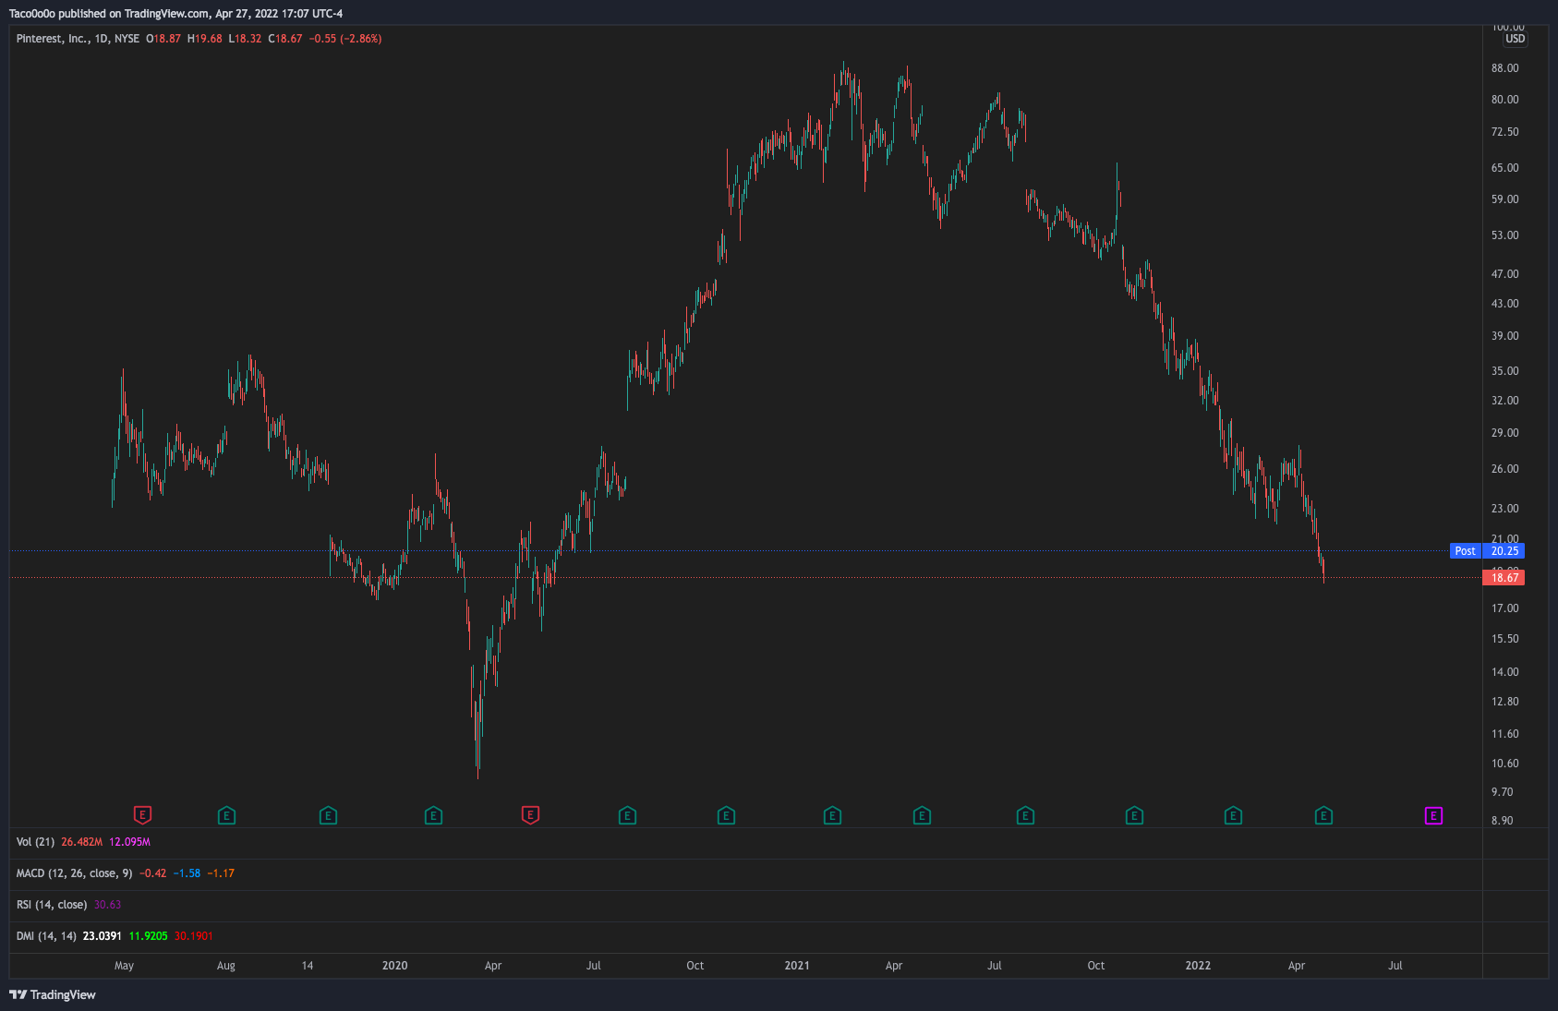This screenshot has width=1558, height=1011.
Task: Select the Pinterest, Inc. 1D NYSE title
Action: (x=78, y=39)
